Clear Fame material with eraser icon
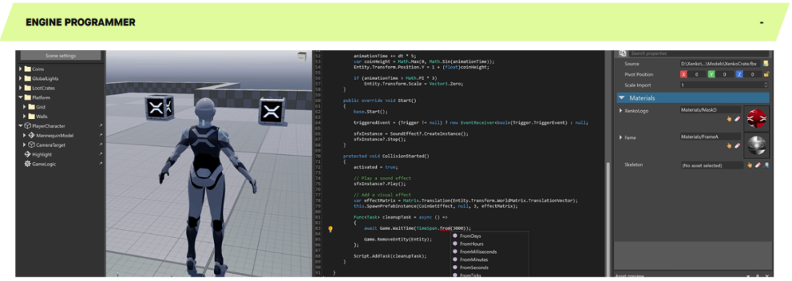Screen dimensions: 792x281 pos(737,145)
